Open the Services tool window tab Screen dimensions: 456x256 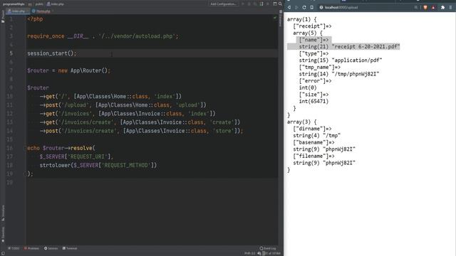click(51, 248)
